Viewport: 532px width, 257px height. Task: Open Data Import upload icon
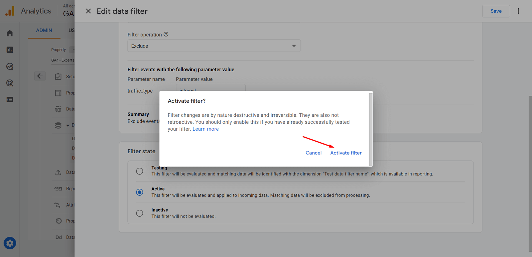coord(58,172)
